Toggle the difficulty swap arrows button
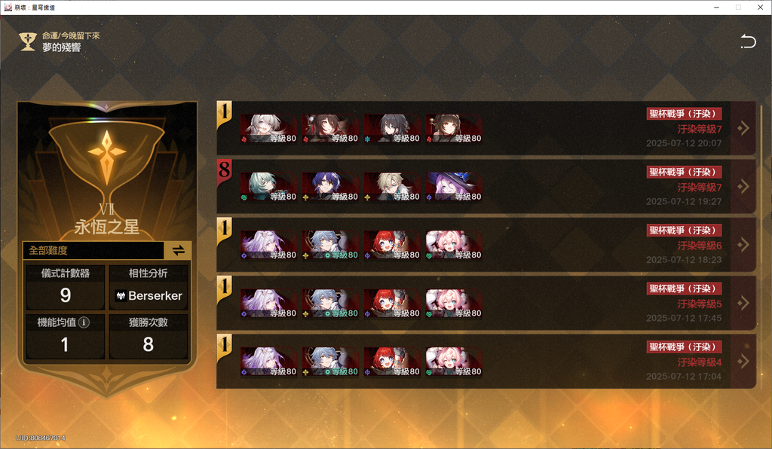Viewport: 772px width, 449px height. (x=178, y=250)
